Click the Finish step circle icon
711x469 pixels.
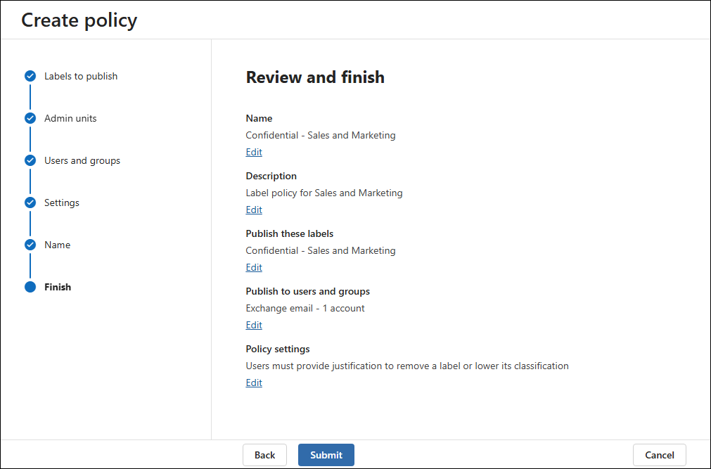click(x=30, y=287)
